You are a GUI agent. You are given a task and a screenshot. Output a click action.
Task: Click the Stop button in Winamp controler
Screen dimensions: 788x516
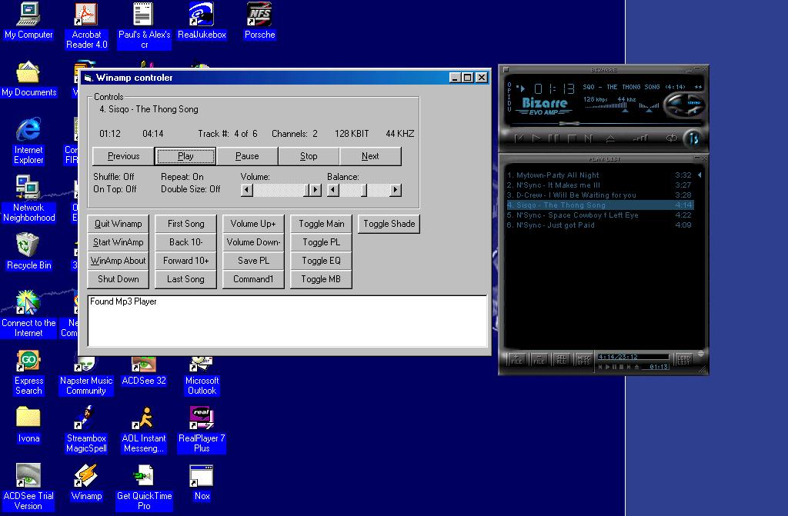pyautogui.click(x=309, y=156)
